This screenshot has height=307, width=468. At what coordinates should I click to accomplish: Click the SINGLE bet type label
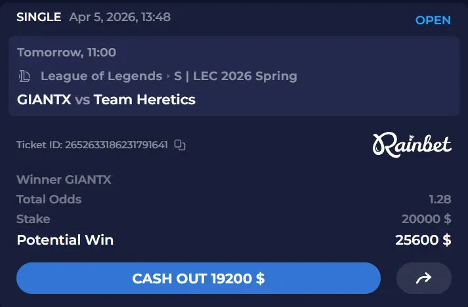tap(39, 17)
